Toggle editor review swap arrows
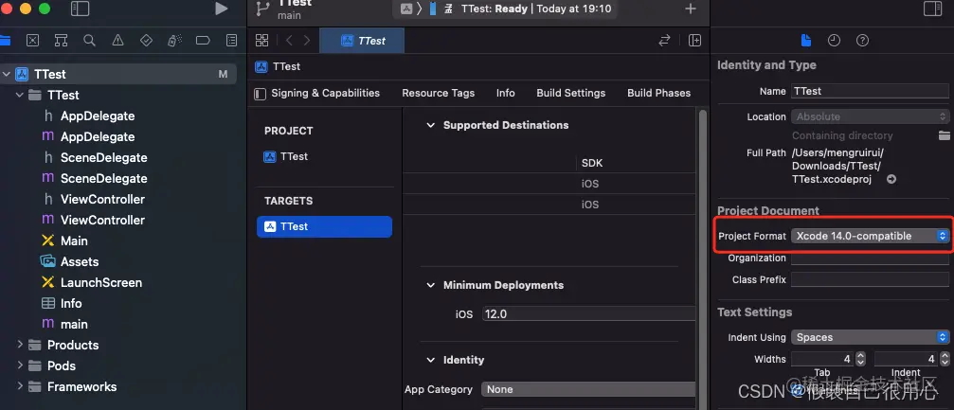Viewport: 954px width, 410px height. click(664, 41)
